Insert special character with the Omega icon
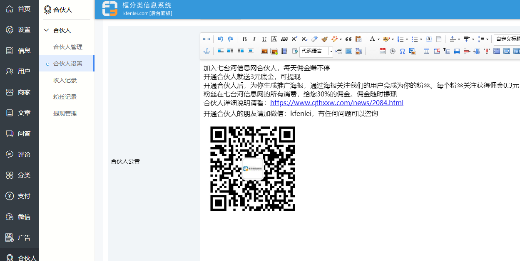 [402, 51]
